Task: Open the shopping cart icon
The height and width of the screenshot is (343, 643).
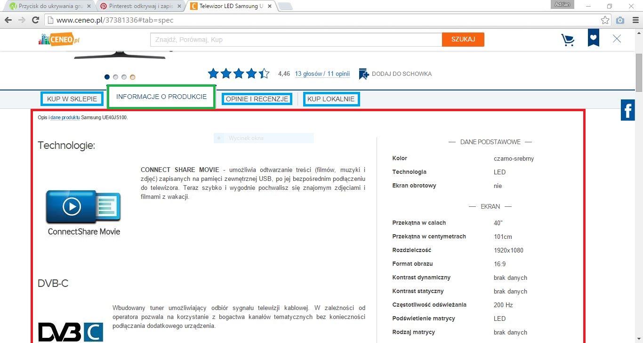Action: coord(568,40)
